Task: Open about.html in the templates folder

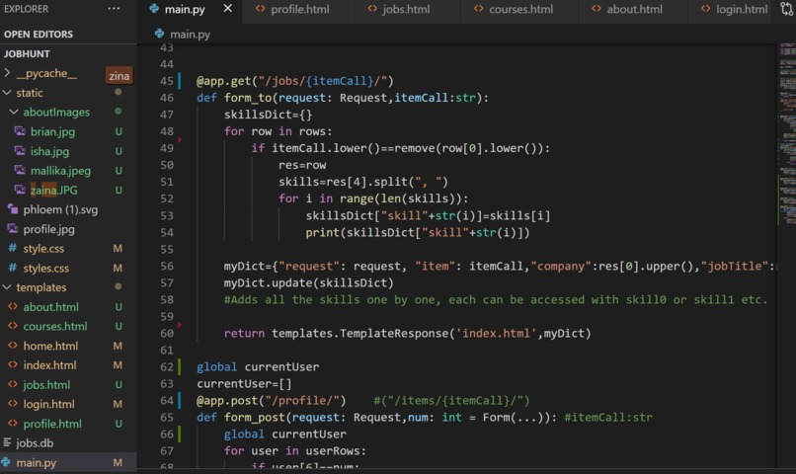Action: (x=50, y=307)
